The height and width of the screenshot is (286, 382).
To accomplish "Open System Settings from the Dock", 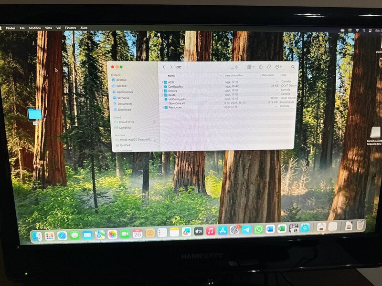I will (x=234, y=230).
